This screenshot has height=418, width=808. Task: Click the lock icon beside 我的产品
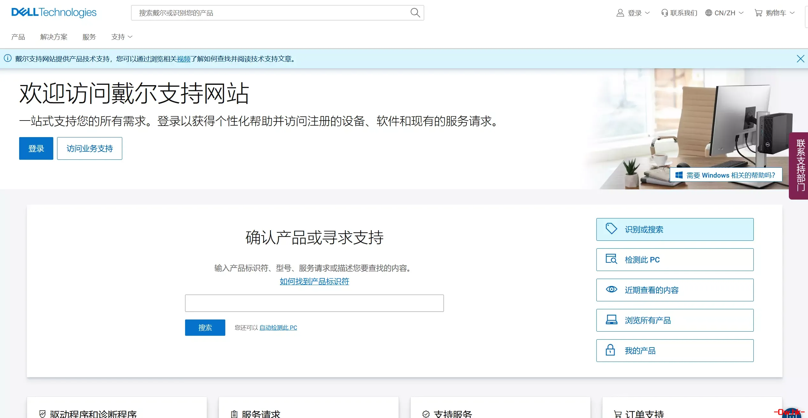pos(610,350)
